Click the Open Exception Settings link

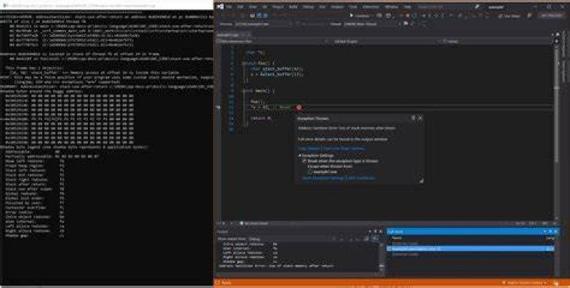323,178
